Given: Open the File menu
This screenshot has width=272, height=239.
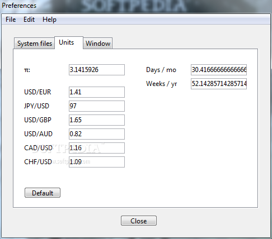Looking at the screenshot, I should click(11, 20).
